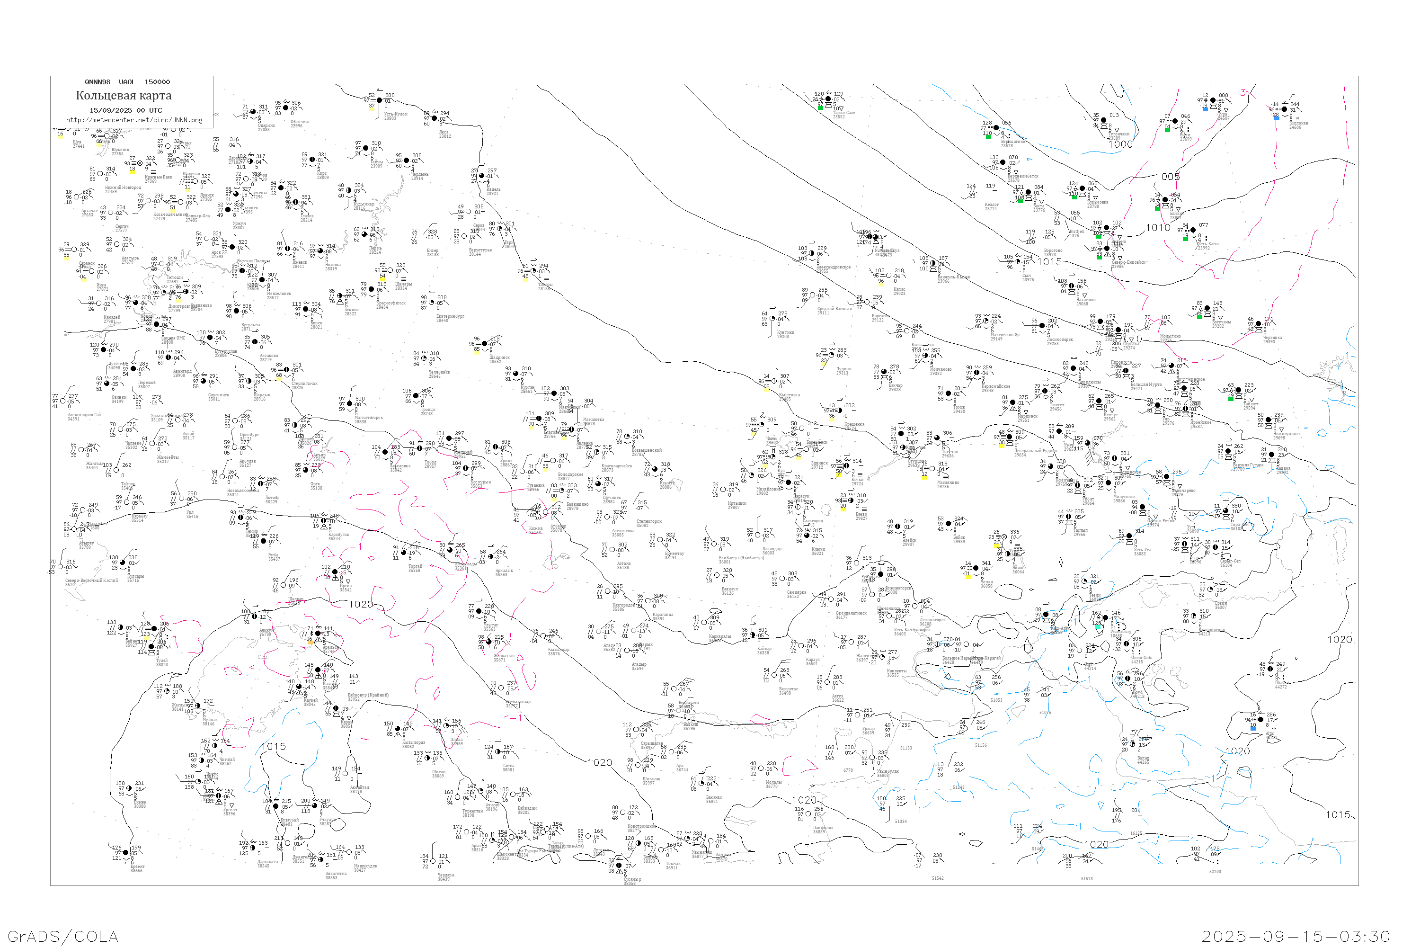The image size is (1420, 947).
Task: Click the Кольцевая карта title
Action: click(124, 96)
